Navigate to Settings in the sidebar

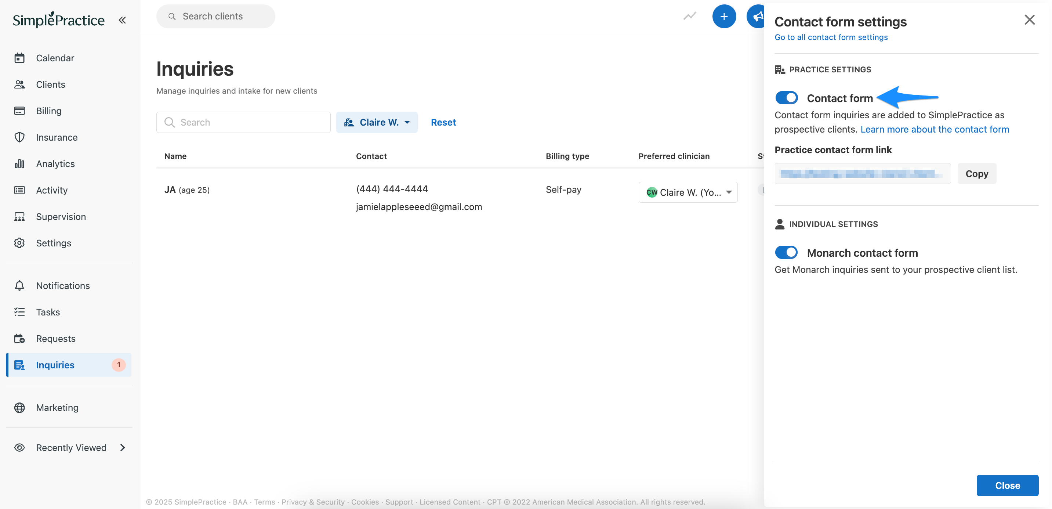(x=54, y=243)
